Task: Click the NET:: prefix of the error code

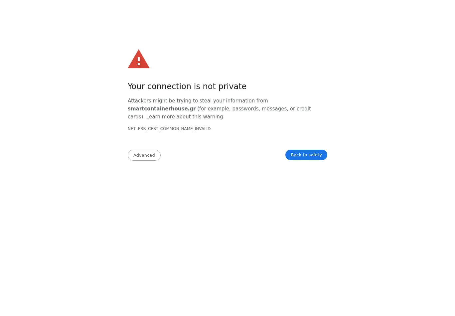Action: coord(133,129)
